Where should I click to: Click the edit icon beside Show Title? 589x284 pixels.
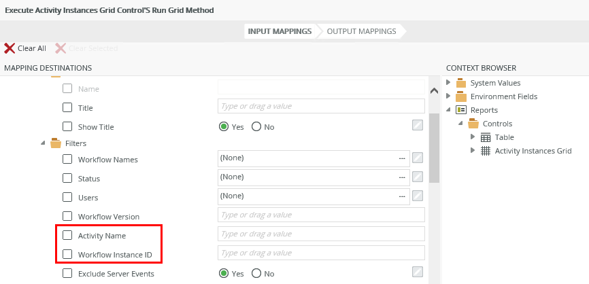point(418,125)
